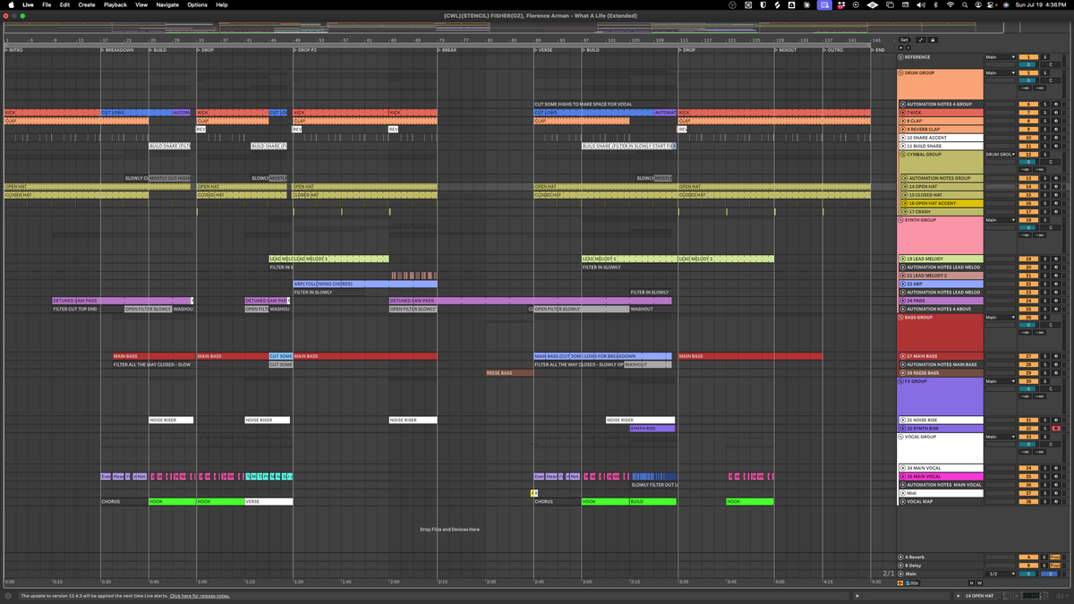Click the W optimize width button

979,583
